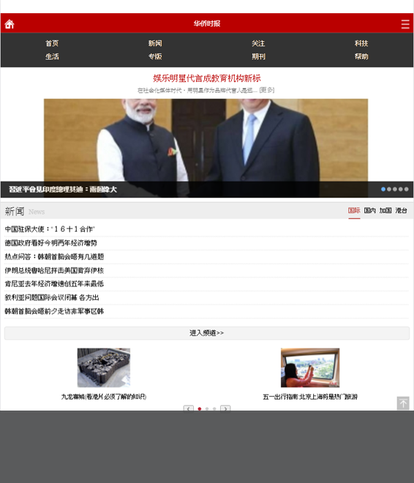Viewport: 414px width, 483px height.
Task: Select the second thumbnail carousel dot
Action: (x=207, y=408)
